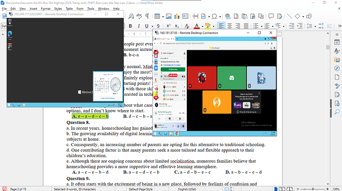Open the unordered list dropdown arrow
The width and height of the screenshot is (342, 191).
262,27
